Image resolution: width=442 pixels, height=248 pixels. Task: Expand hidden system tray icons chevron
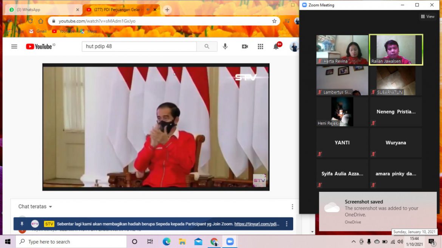click(x=353, y=241)
